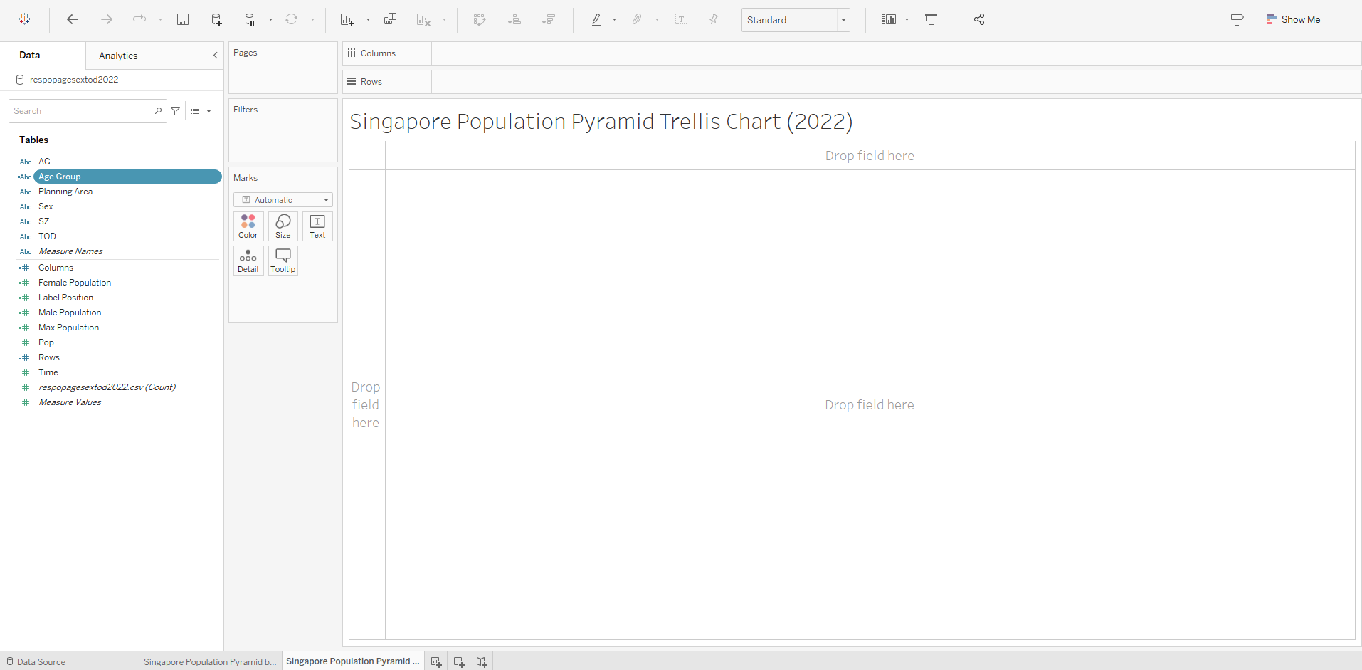Collapse the Data pane with chevron
Image resolution: width=1362 pixels, height=670 pixels.
point(215,56)
